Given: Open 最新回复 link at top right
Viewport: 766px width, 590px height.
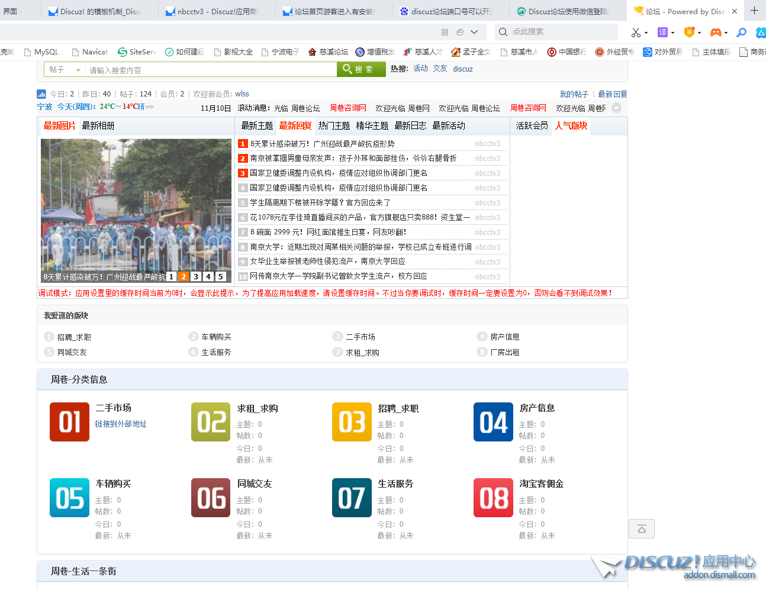Looking at the screenshot, I should tap(613, 94).
